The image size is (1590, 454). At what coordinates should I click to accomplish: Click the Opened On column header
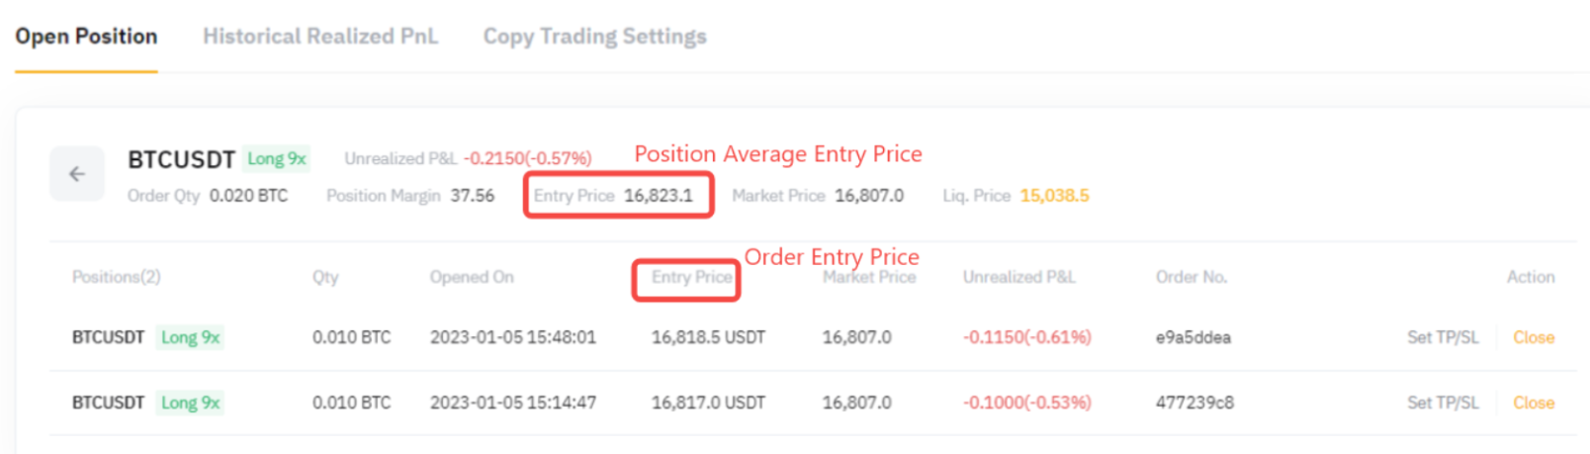coord(472,277)
